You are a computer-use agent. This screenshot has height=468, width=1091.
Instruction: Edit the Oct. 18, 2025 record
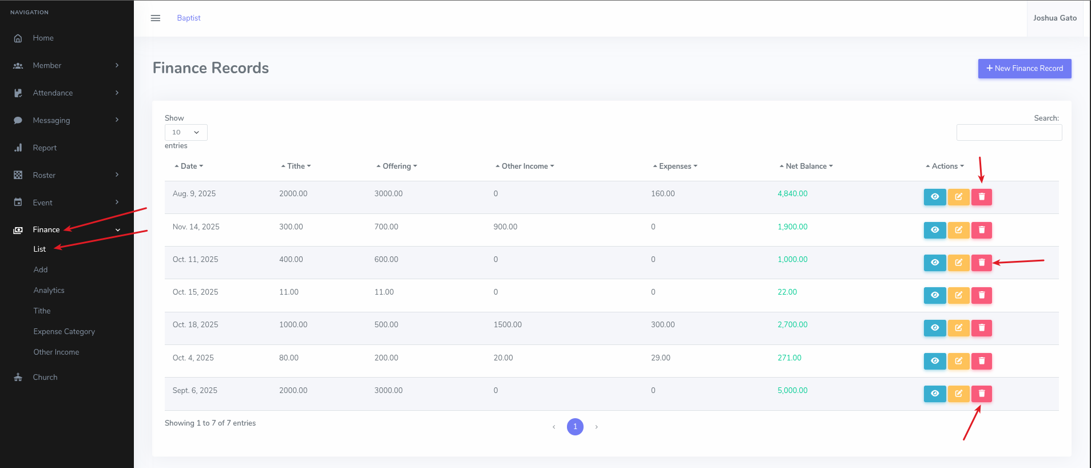958,328
